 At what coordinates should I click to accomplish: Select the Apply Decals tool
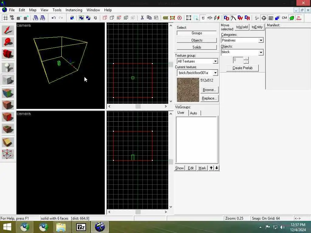pyautogui.click(x=8, y=117)
